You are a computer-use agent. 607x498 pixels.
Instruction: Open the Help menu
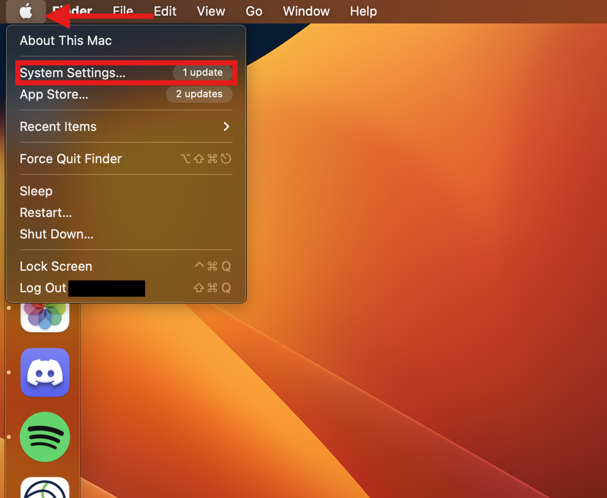coord(363,11)
